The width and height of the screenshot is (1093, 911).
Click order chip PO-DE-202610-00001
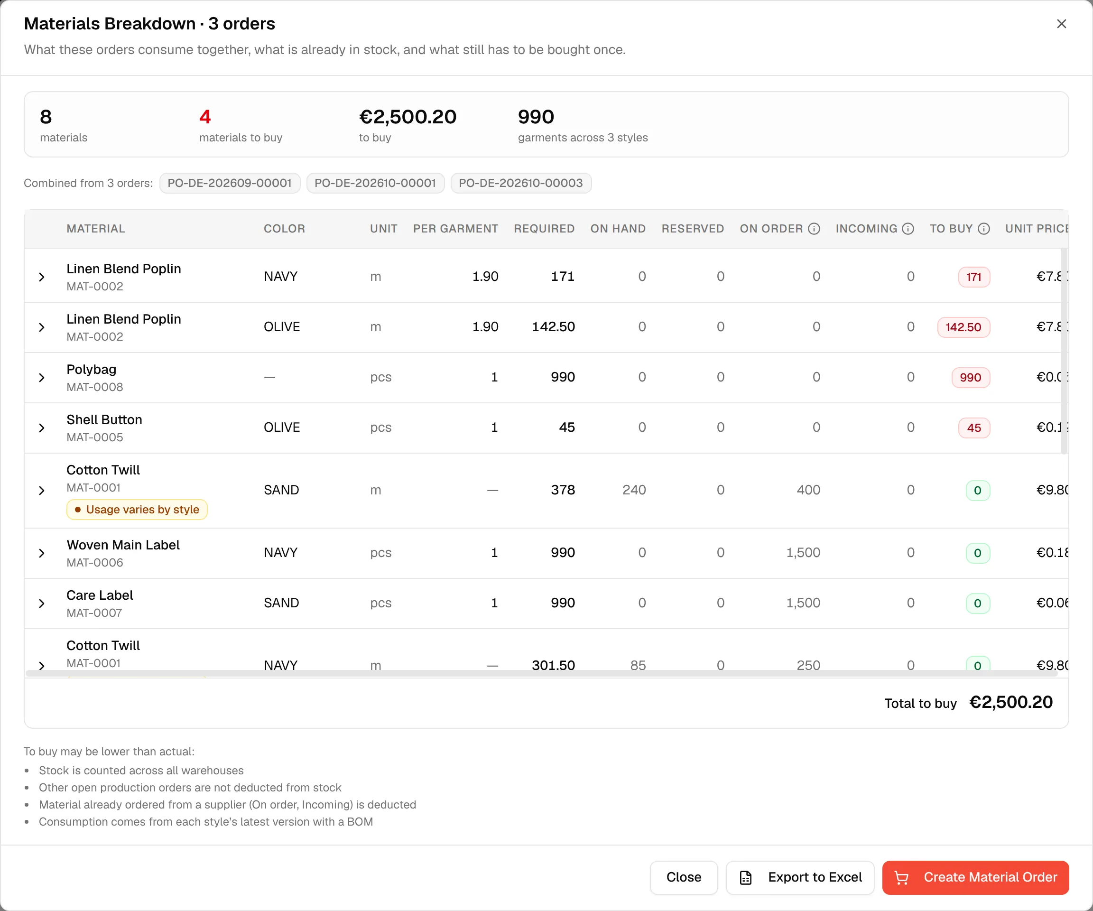[375, 183]
